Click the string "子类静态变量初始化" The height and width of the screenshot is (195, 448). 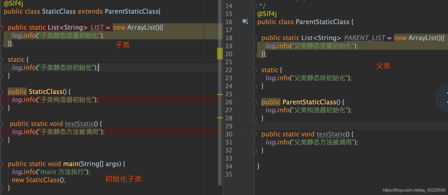(x=70, y=35)
